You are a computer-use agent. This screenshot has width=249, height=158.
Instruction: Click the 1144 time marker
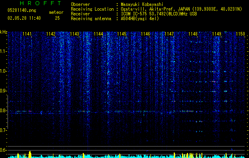98,34
